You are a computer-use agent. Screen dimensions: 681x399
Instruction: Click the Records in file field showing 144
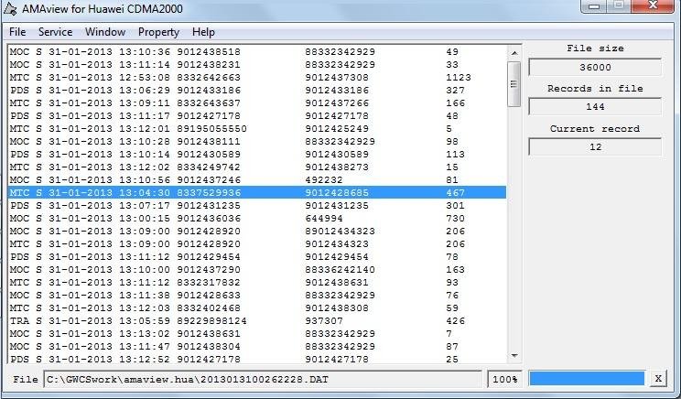tap(595, 107)
